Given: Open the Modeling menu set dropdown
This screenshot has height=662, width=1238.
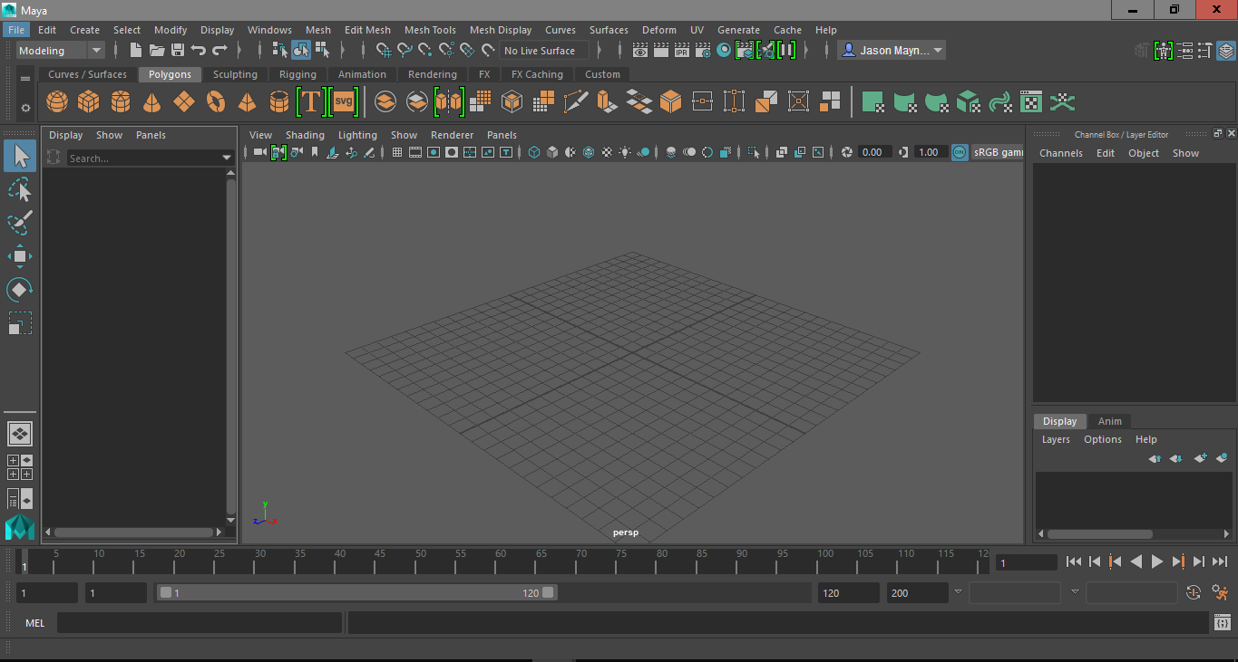Looking at the screenshot, I should point(96,50).
